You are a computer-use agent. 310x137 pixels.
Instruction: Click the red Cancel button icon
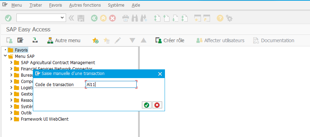[112, 18]
